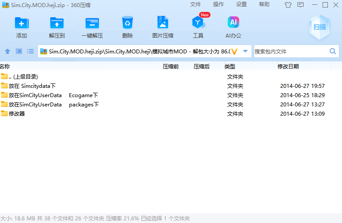Select the folder 放在 Simcitydata下
342x223 pixels.
click(171, 86)
